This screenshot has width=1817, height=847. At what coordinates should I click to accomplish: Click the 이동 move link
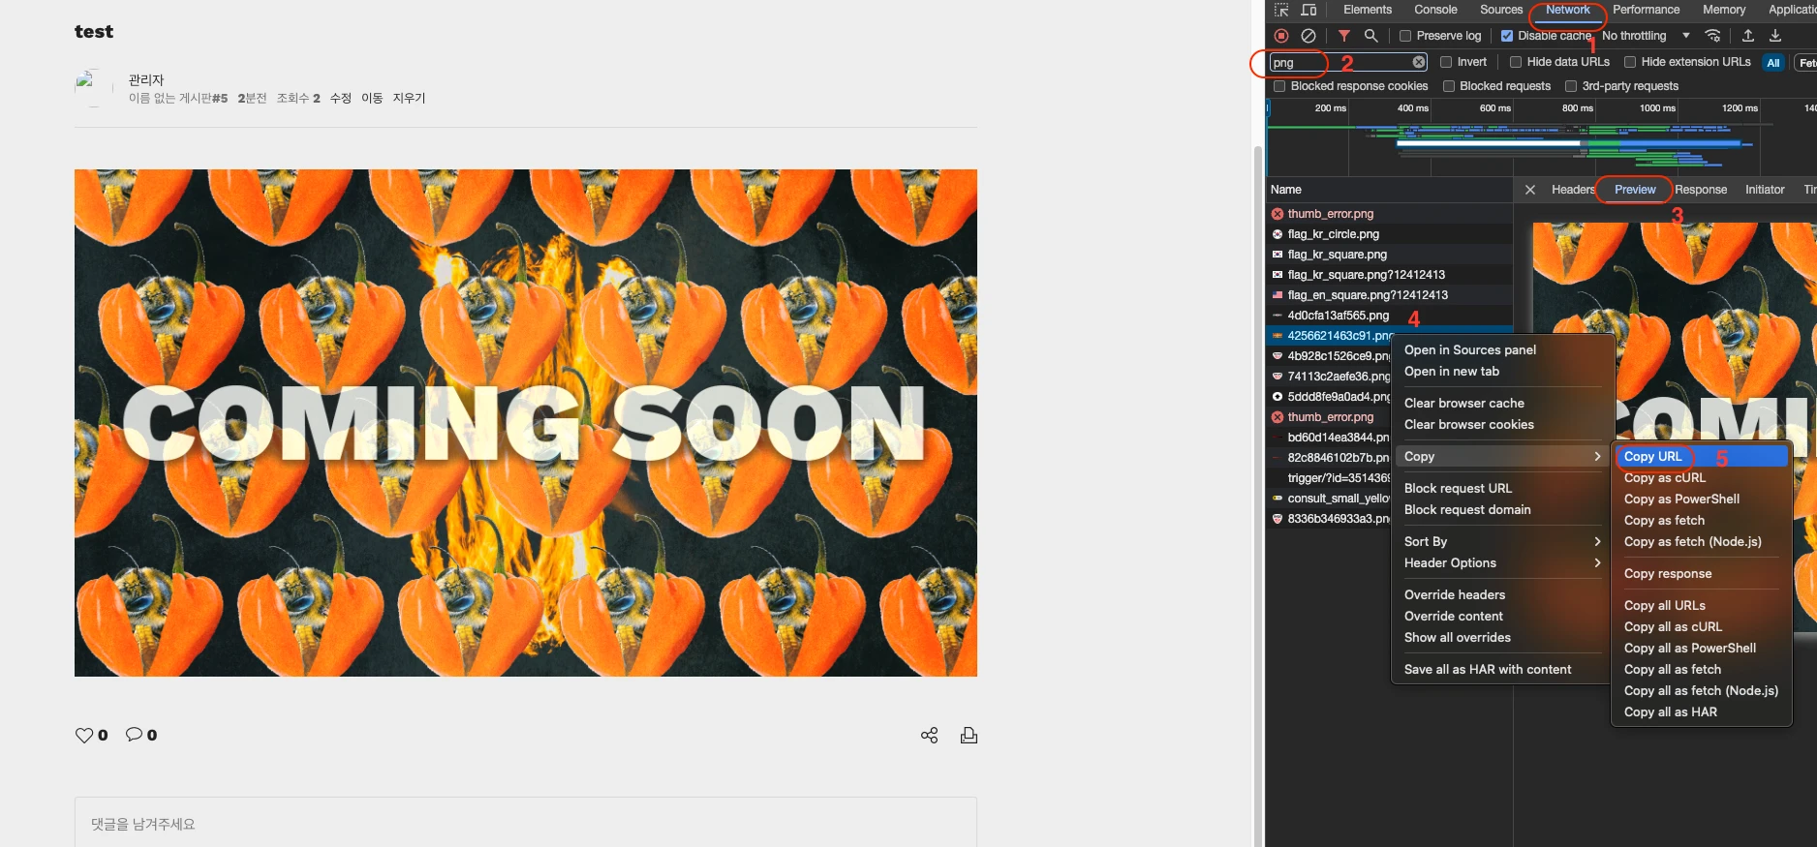click(x=372, y=98)
